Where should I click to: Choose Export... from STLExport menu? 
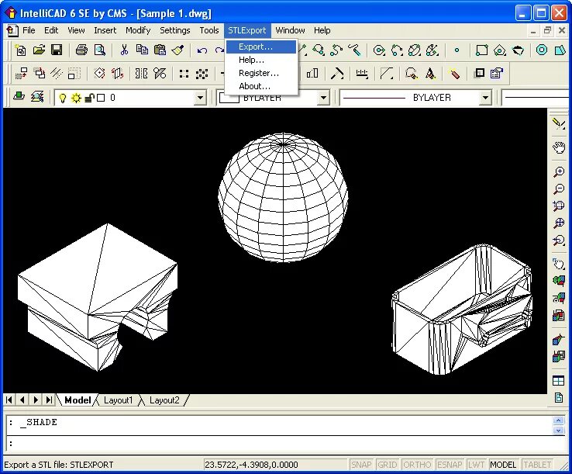pos(261,47)
